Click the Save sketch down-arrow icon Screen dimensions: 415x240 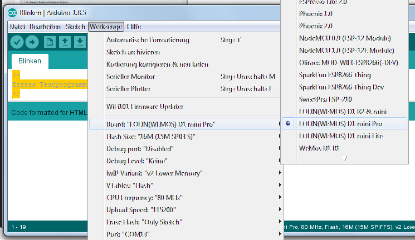tap(80, 42)
